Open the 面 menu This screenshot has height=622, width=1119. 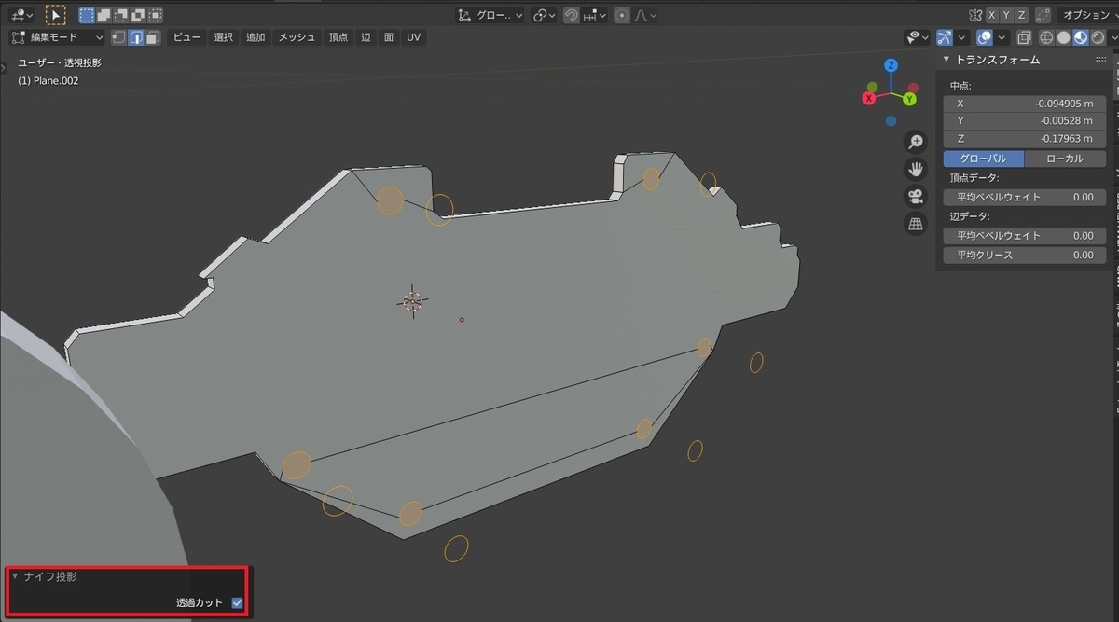(x=388, y=37)
